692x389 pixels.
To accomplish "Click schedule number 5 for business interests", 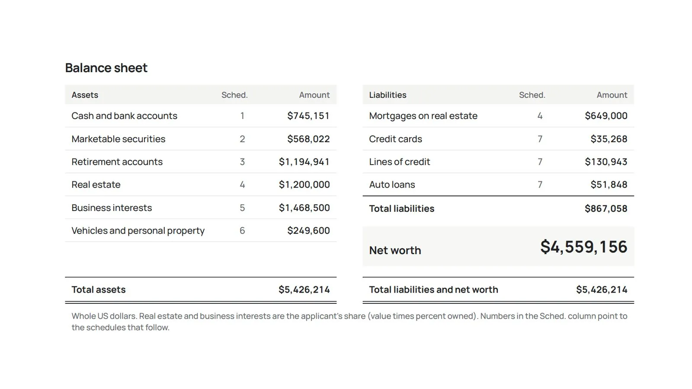I will [242, 208].
